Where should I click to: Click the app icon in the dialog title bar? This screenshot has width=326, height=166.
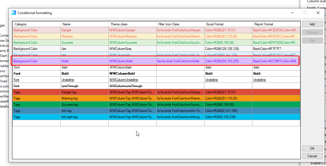14,13
